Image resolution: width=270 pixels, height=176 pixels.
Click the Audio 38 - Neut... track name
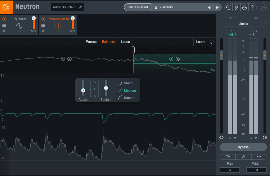pos(66,7)
